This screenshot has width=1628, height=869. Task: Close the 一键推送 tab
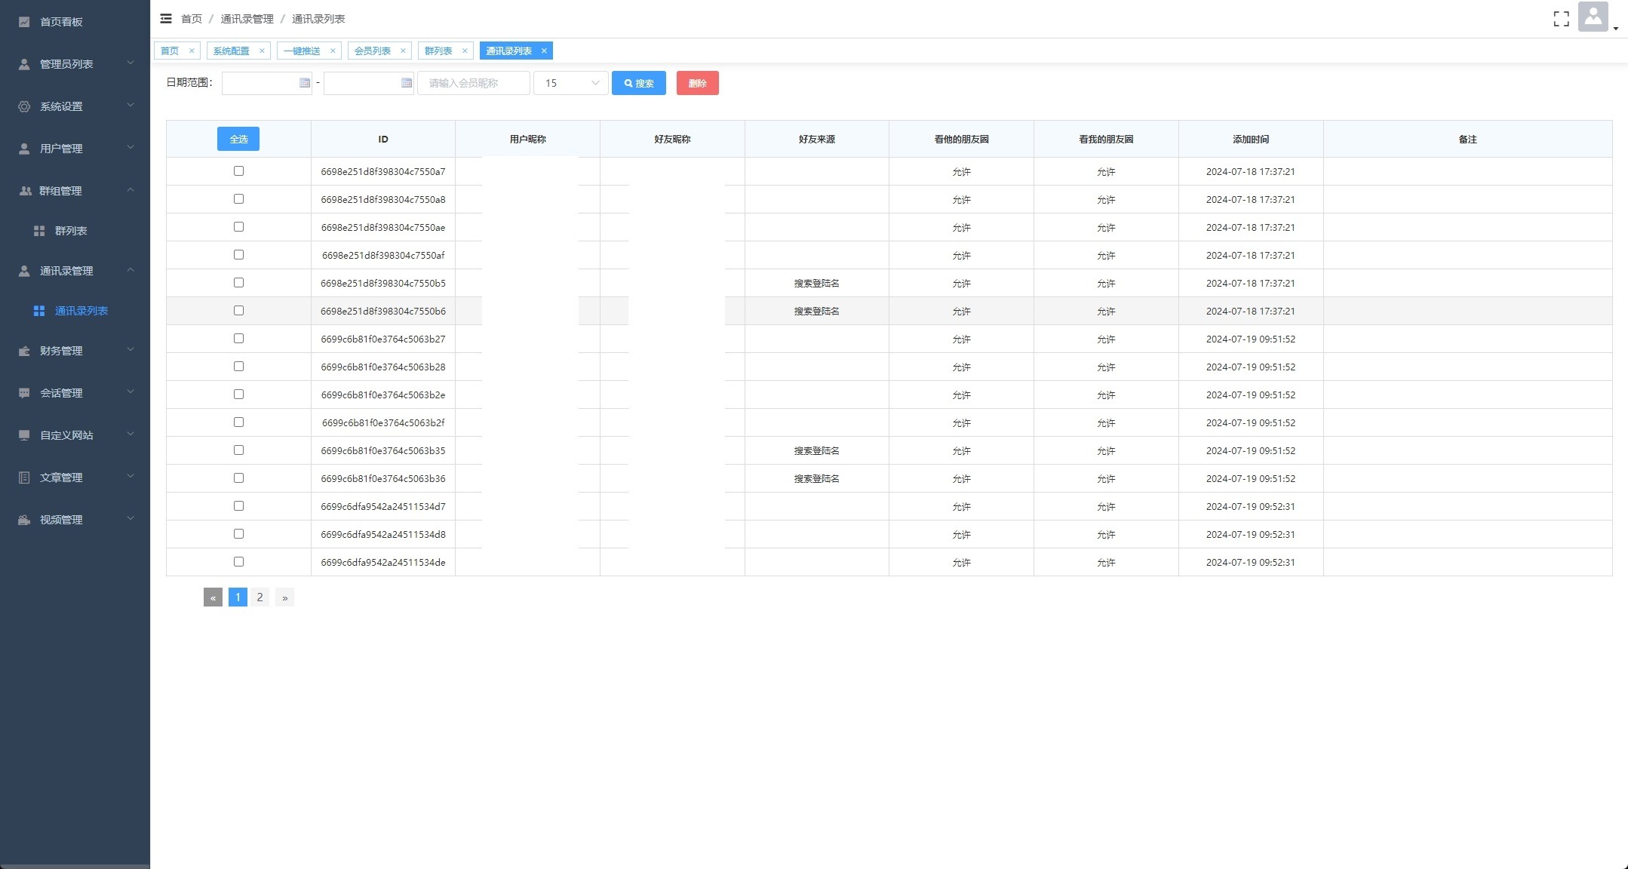pyautogui.click(x=333, y=51)
